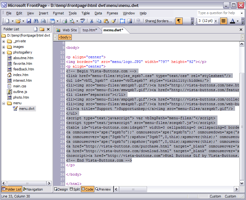Select aboutme.htm in folder list

[23, 58]
